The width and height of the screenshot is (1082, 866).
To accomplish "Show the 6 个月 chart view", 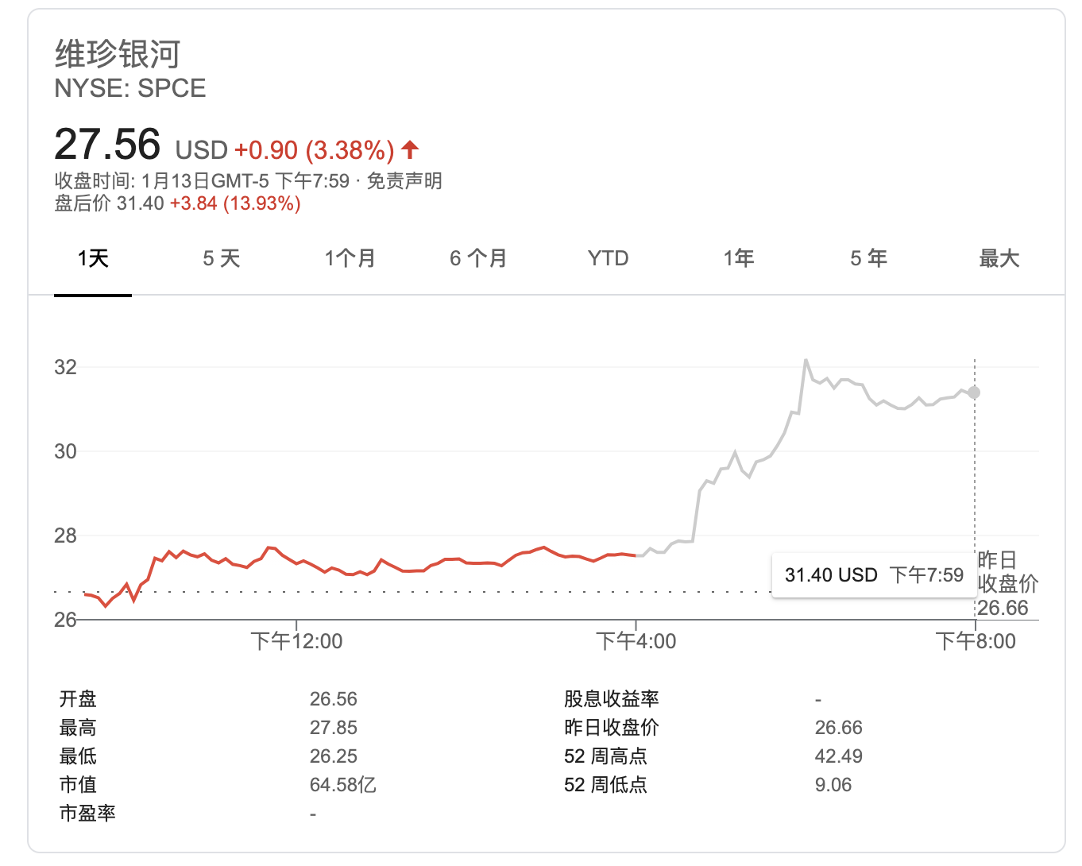I will tap(478, 258).
